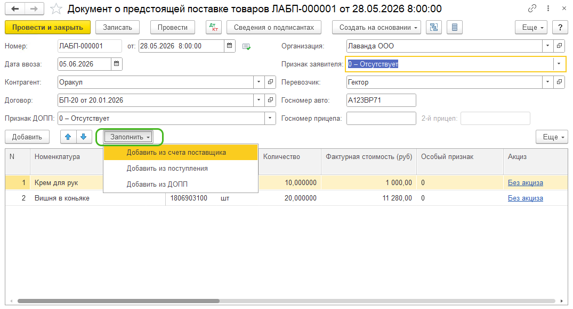The image size is (573, 309).
Task: Open the table Еще menu
Action: pyautogui.click(x=552, y=137)
